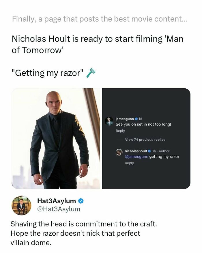Open the @jamesgunn mention link

point(137,157)
